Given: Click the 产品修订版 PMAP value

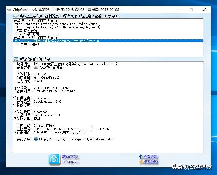Looking at the screenshot, I should tap(37, 119).
